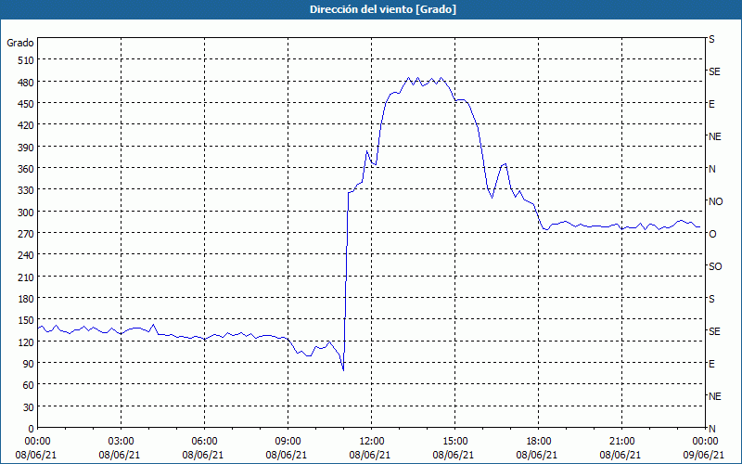Image resolution: width=742 pixels, height=464 pixels.
Task: Select the 06:00 time label
Action: tap(204, 442)
